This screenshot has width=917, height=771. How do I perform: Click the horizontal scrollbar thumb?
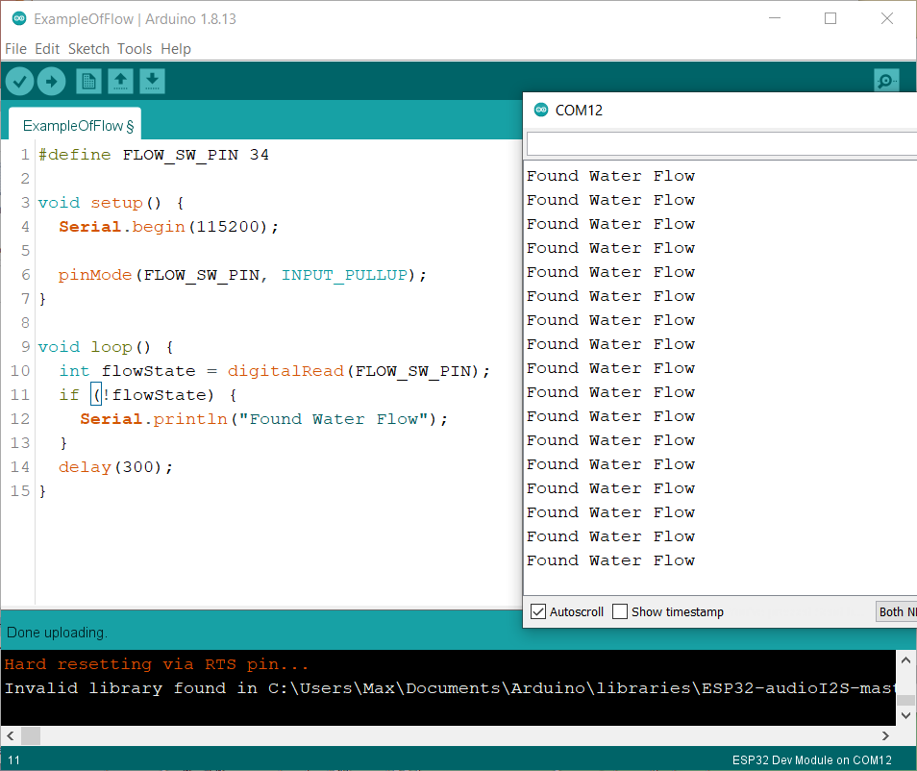(31, 735)
